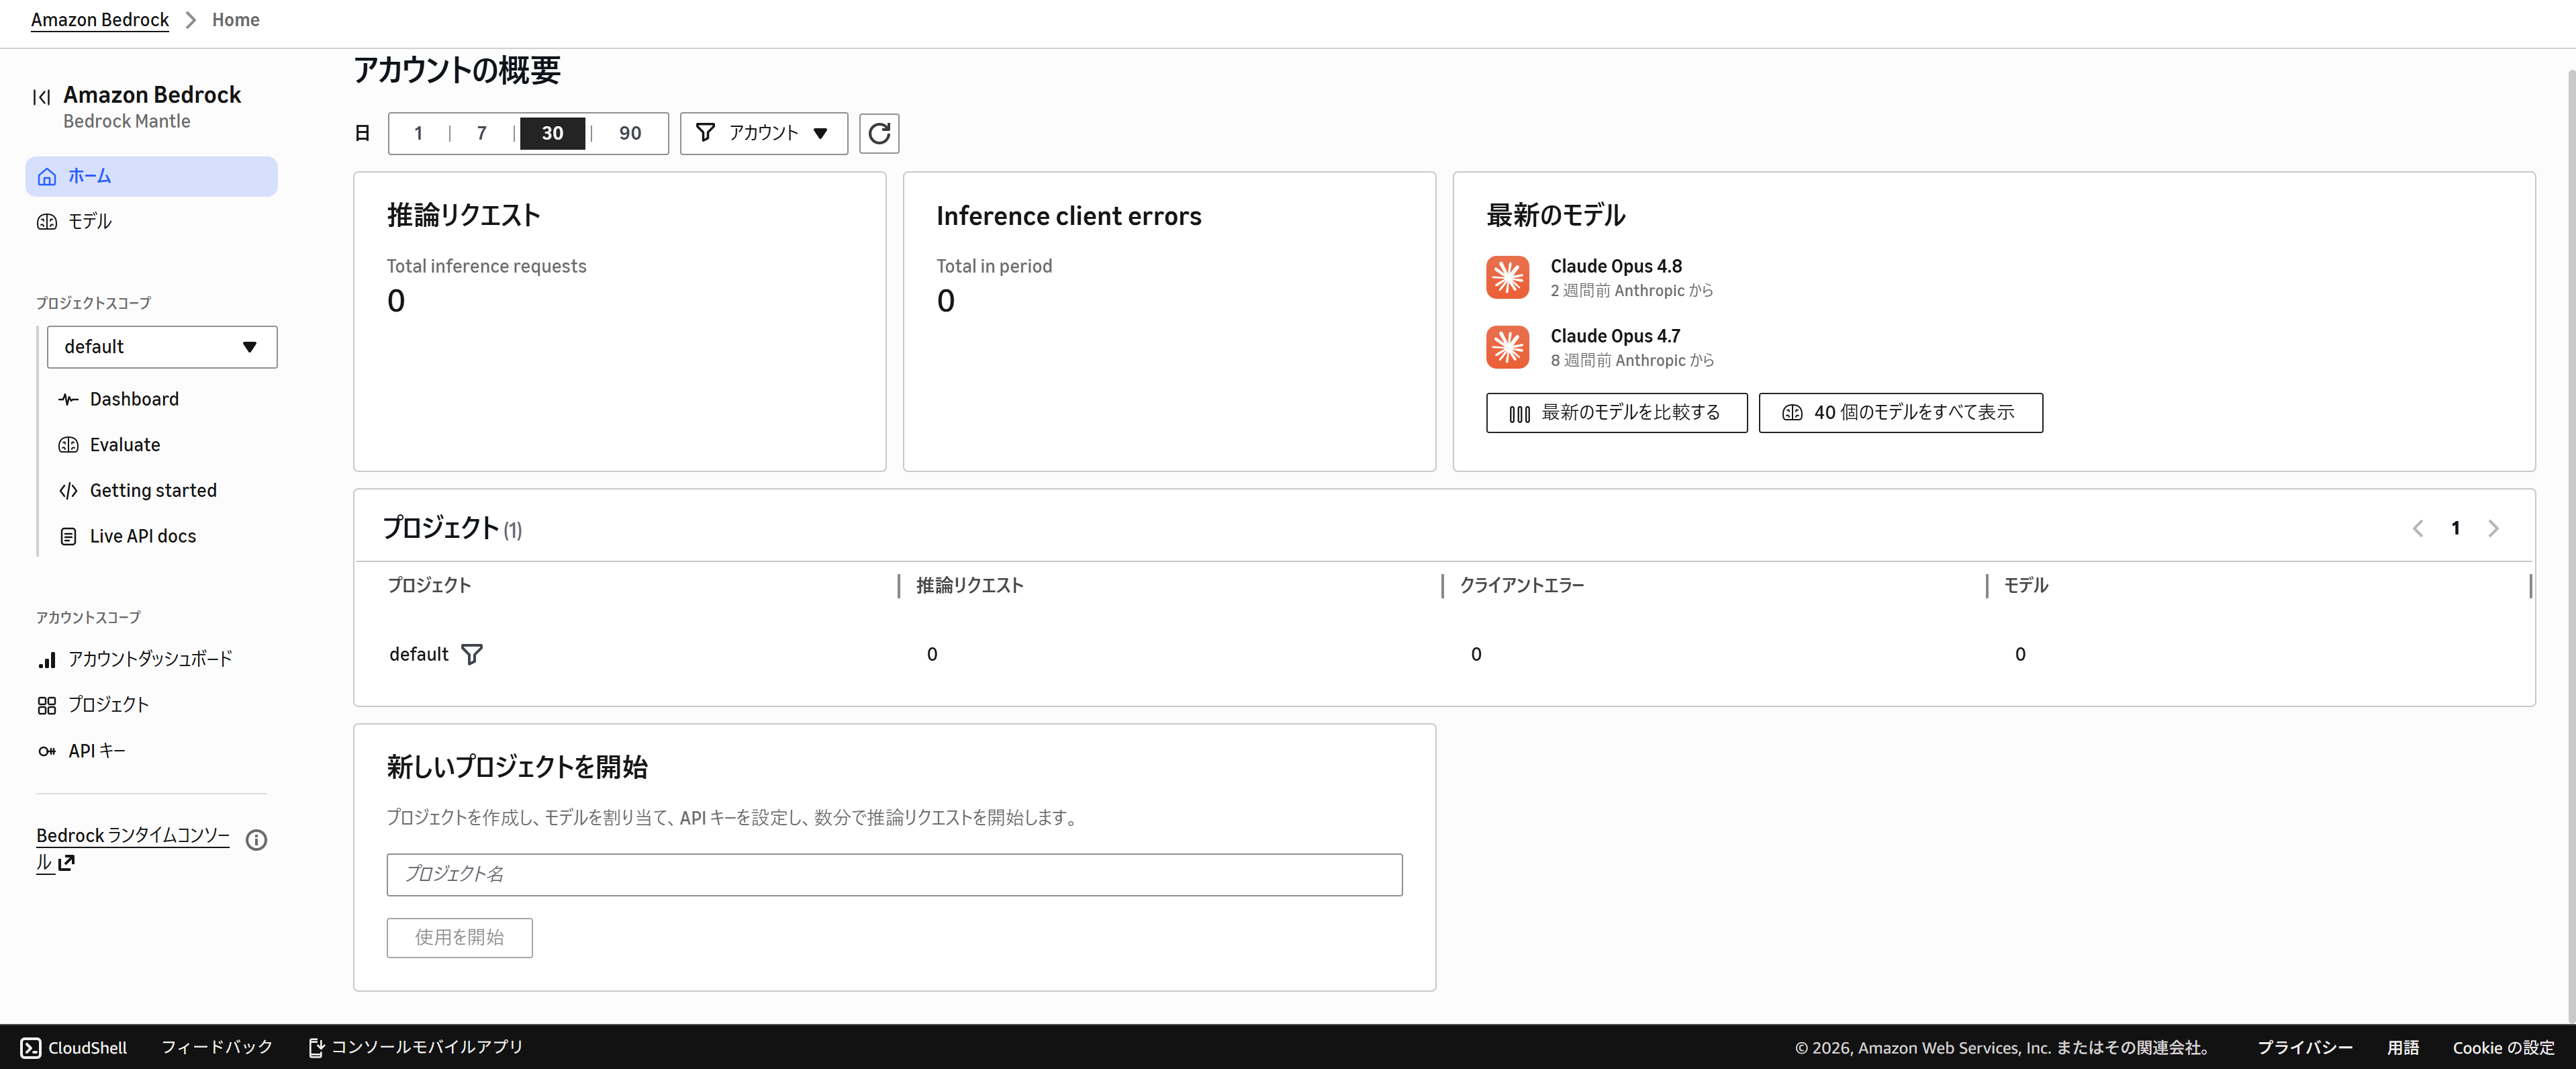Click the Getting started code icon

[x=68, y=491]
